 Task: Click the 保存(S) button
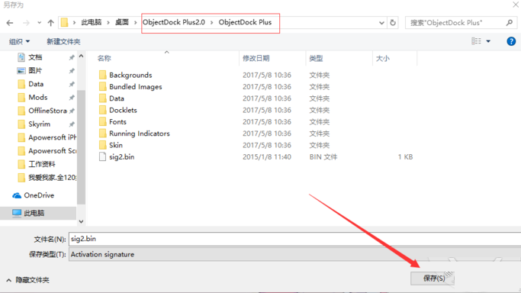[433, 278]
